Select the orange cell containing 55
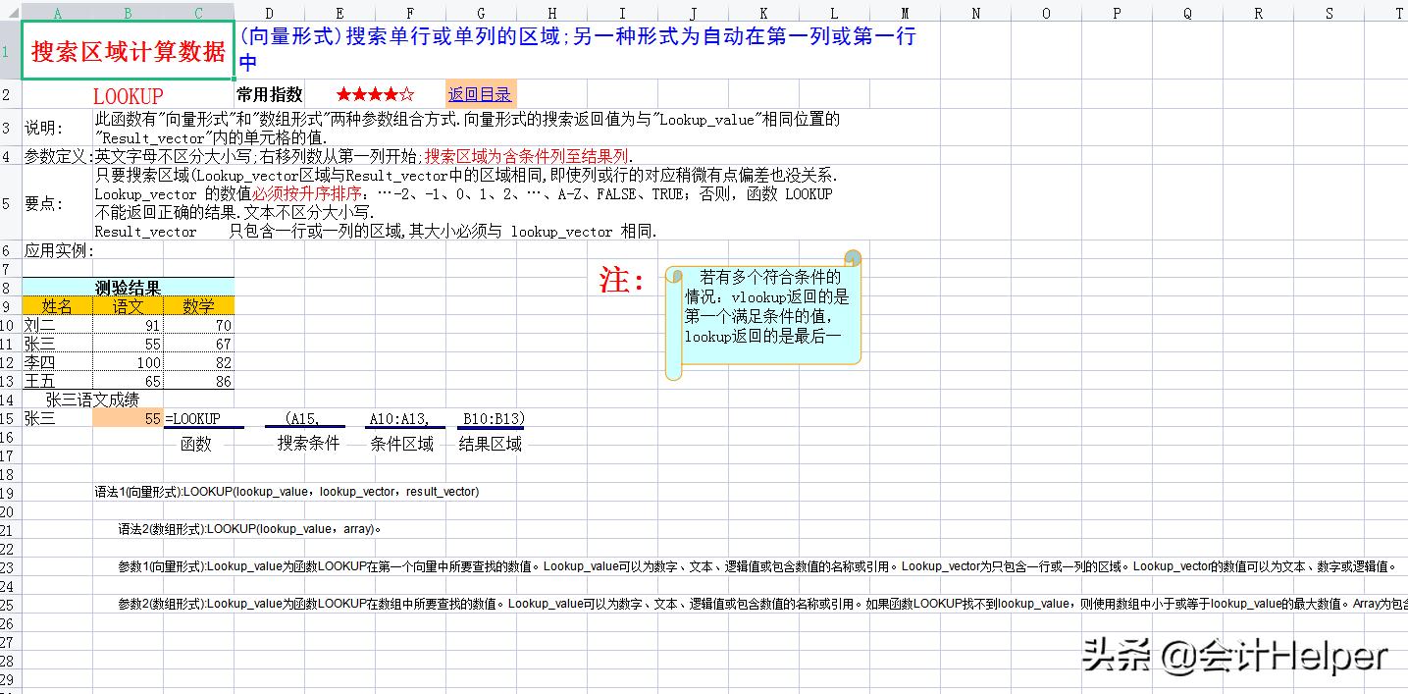 click(x=128, y=418)
